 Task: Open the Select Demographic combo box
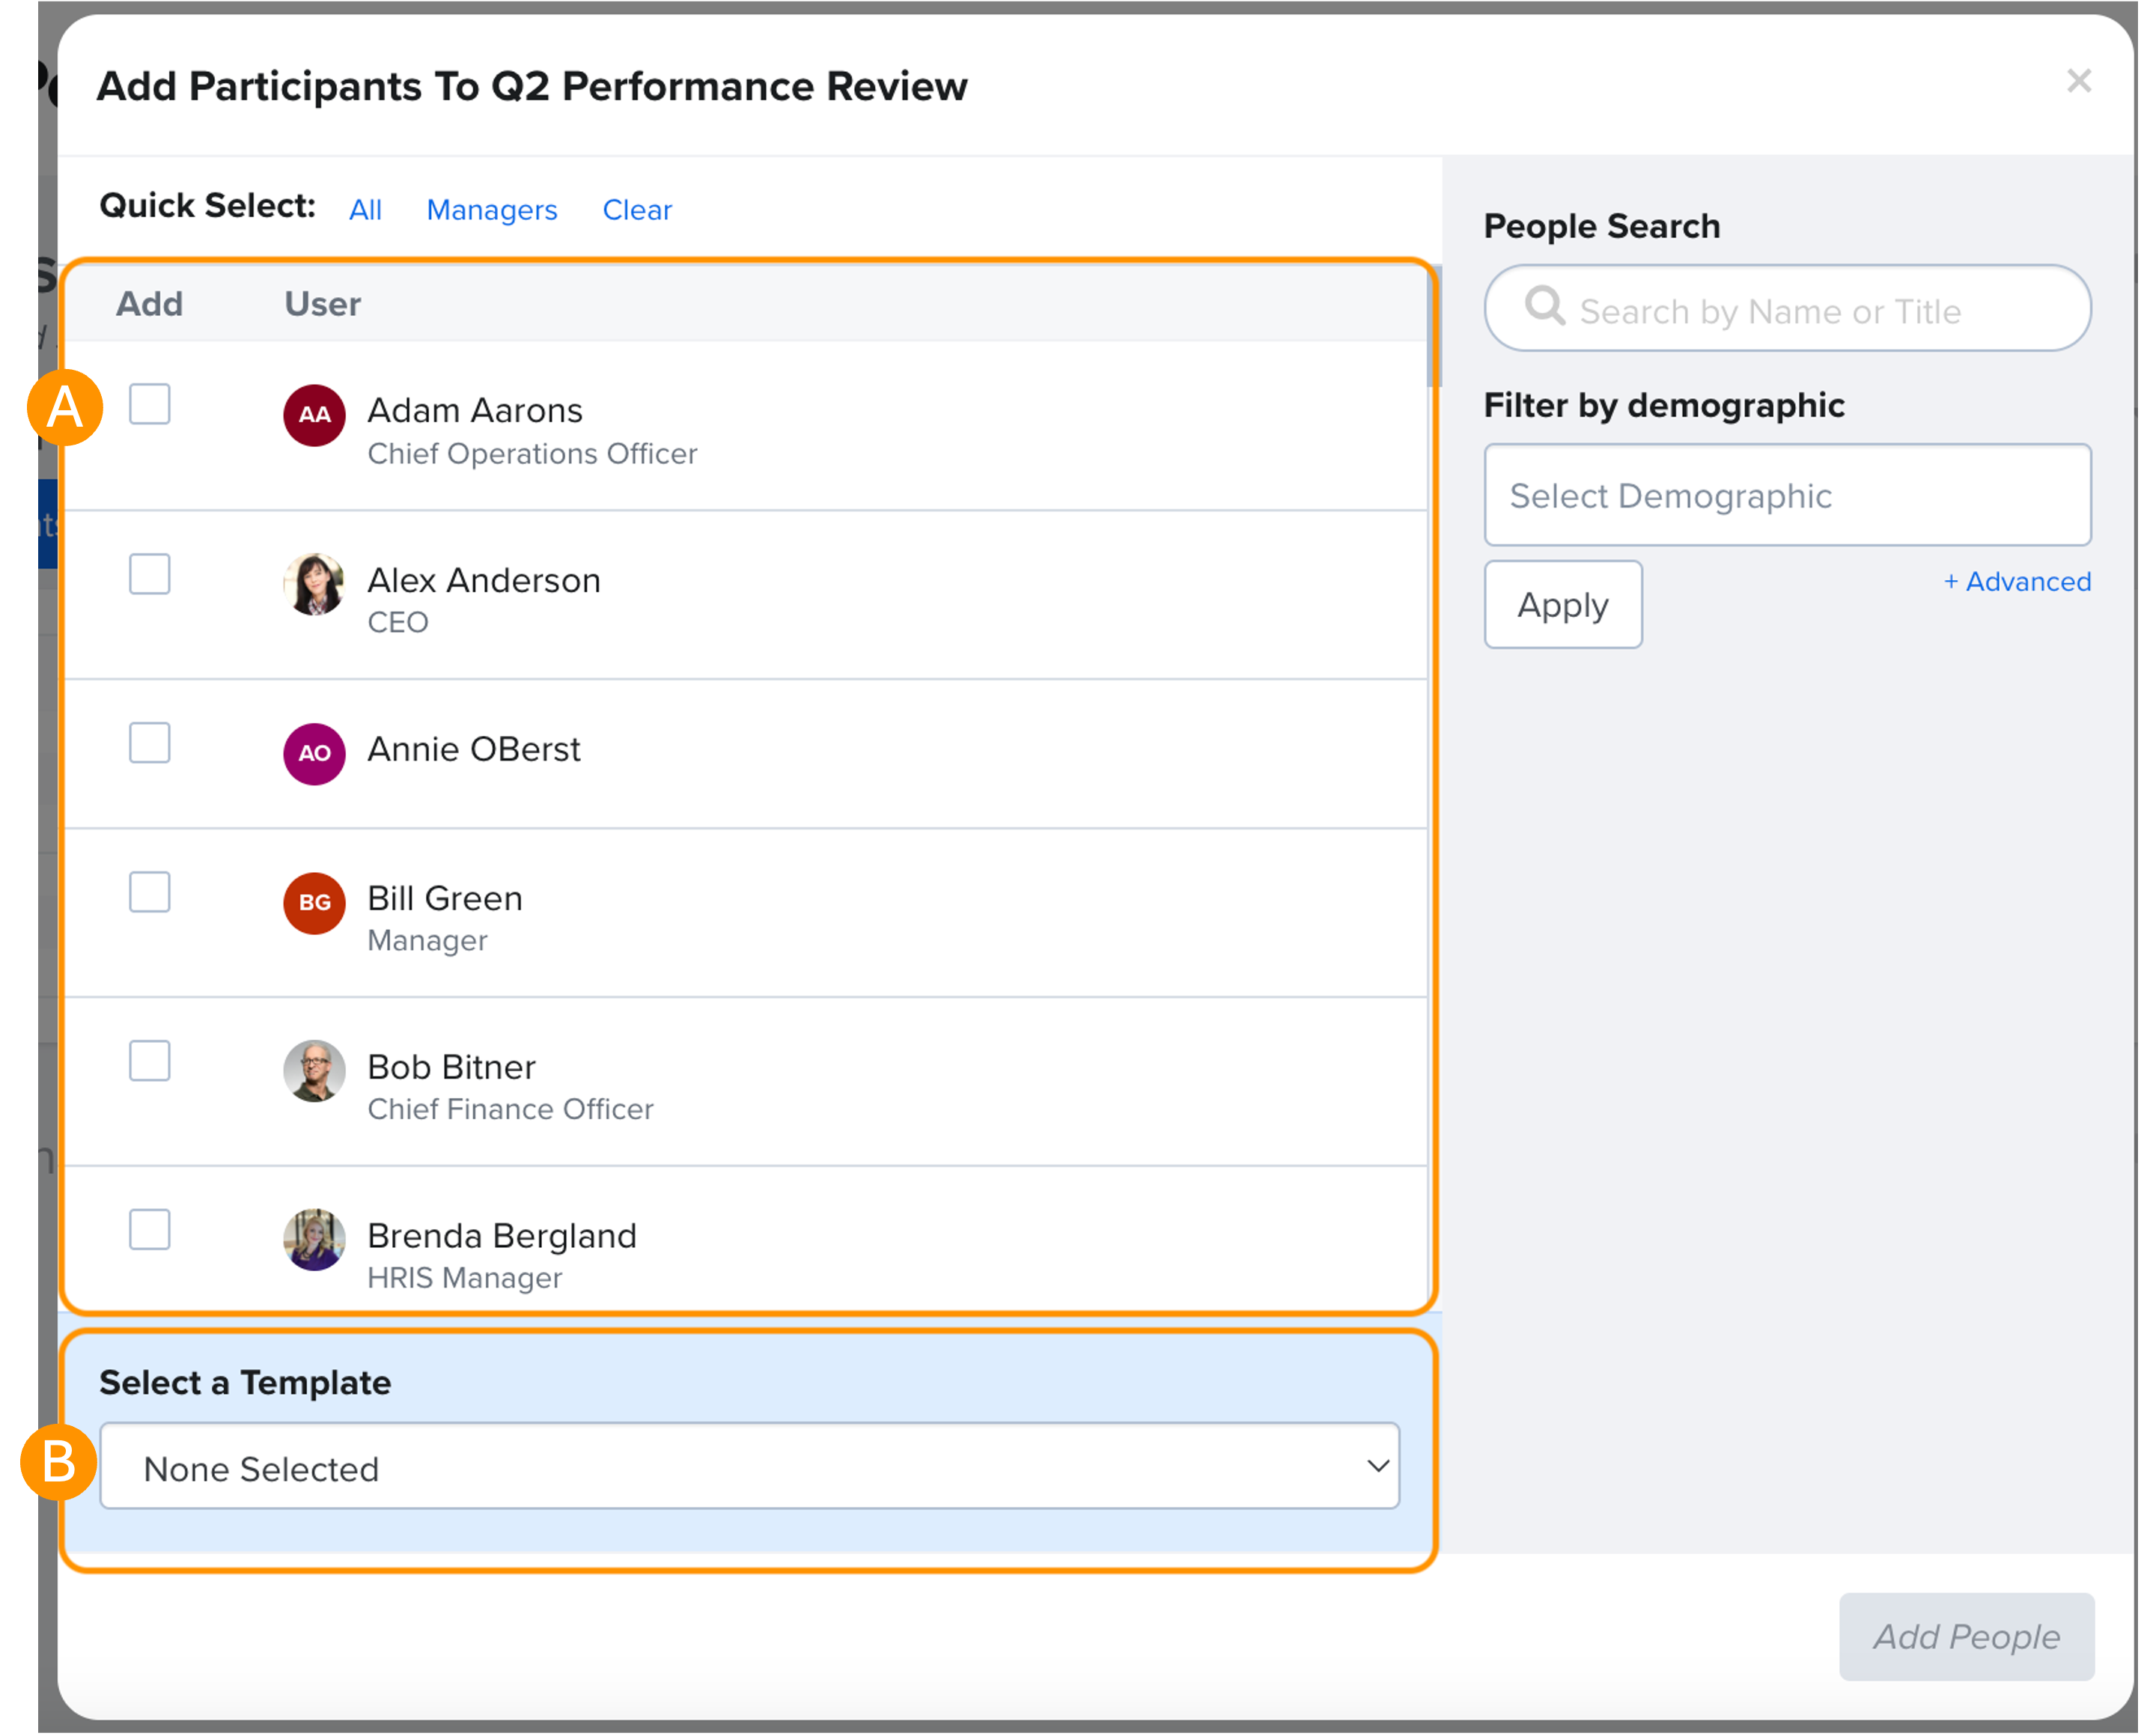(x=1786, y=495)
